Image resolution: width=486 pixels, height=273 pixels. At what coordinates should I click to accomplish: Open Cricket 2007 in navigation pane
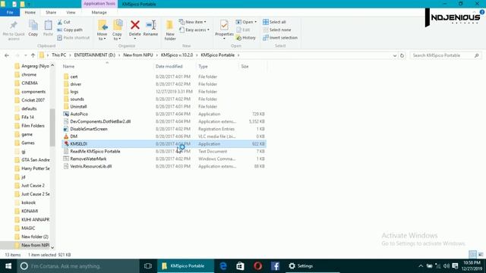[33, 100]
